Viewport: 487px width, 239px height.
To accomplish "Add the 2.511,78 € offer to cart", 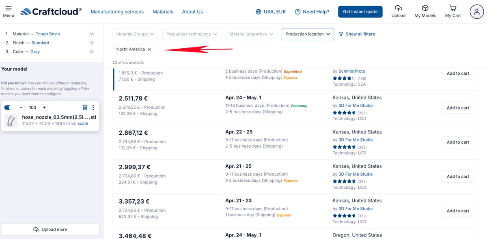I will coord(458,108).
